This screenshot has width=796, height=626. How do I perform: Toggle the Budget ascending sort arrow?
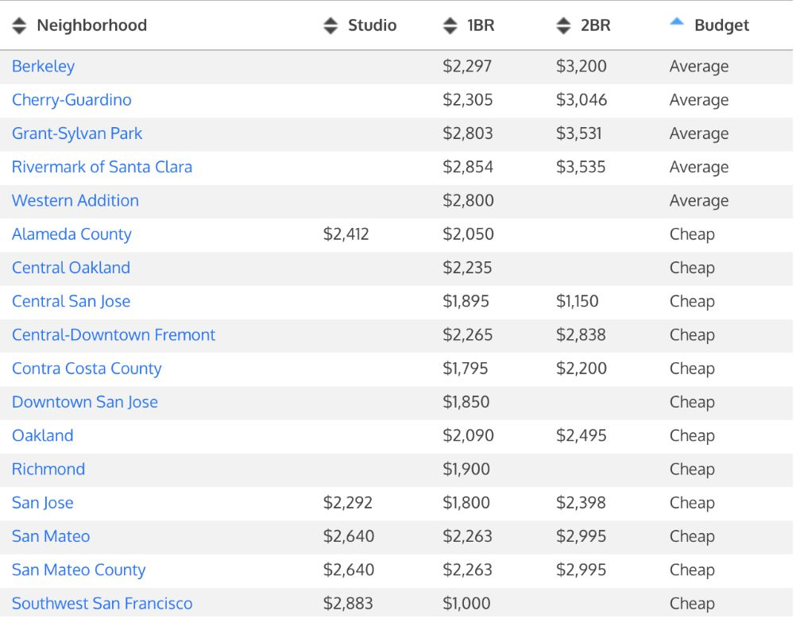[x=677, y=23]
